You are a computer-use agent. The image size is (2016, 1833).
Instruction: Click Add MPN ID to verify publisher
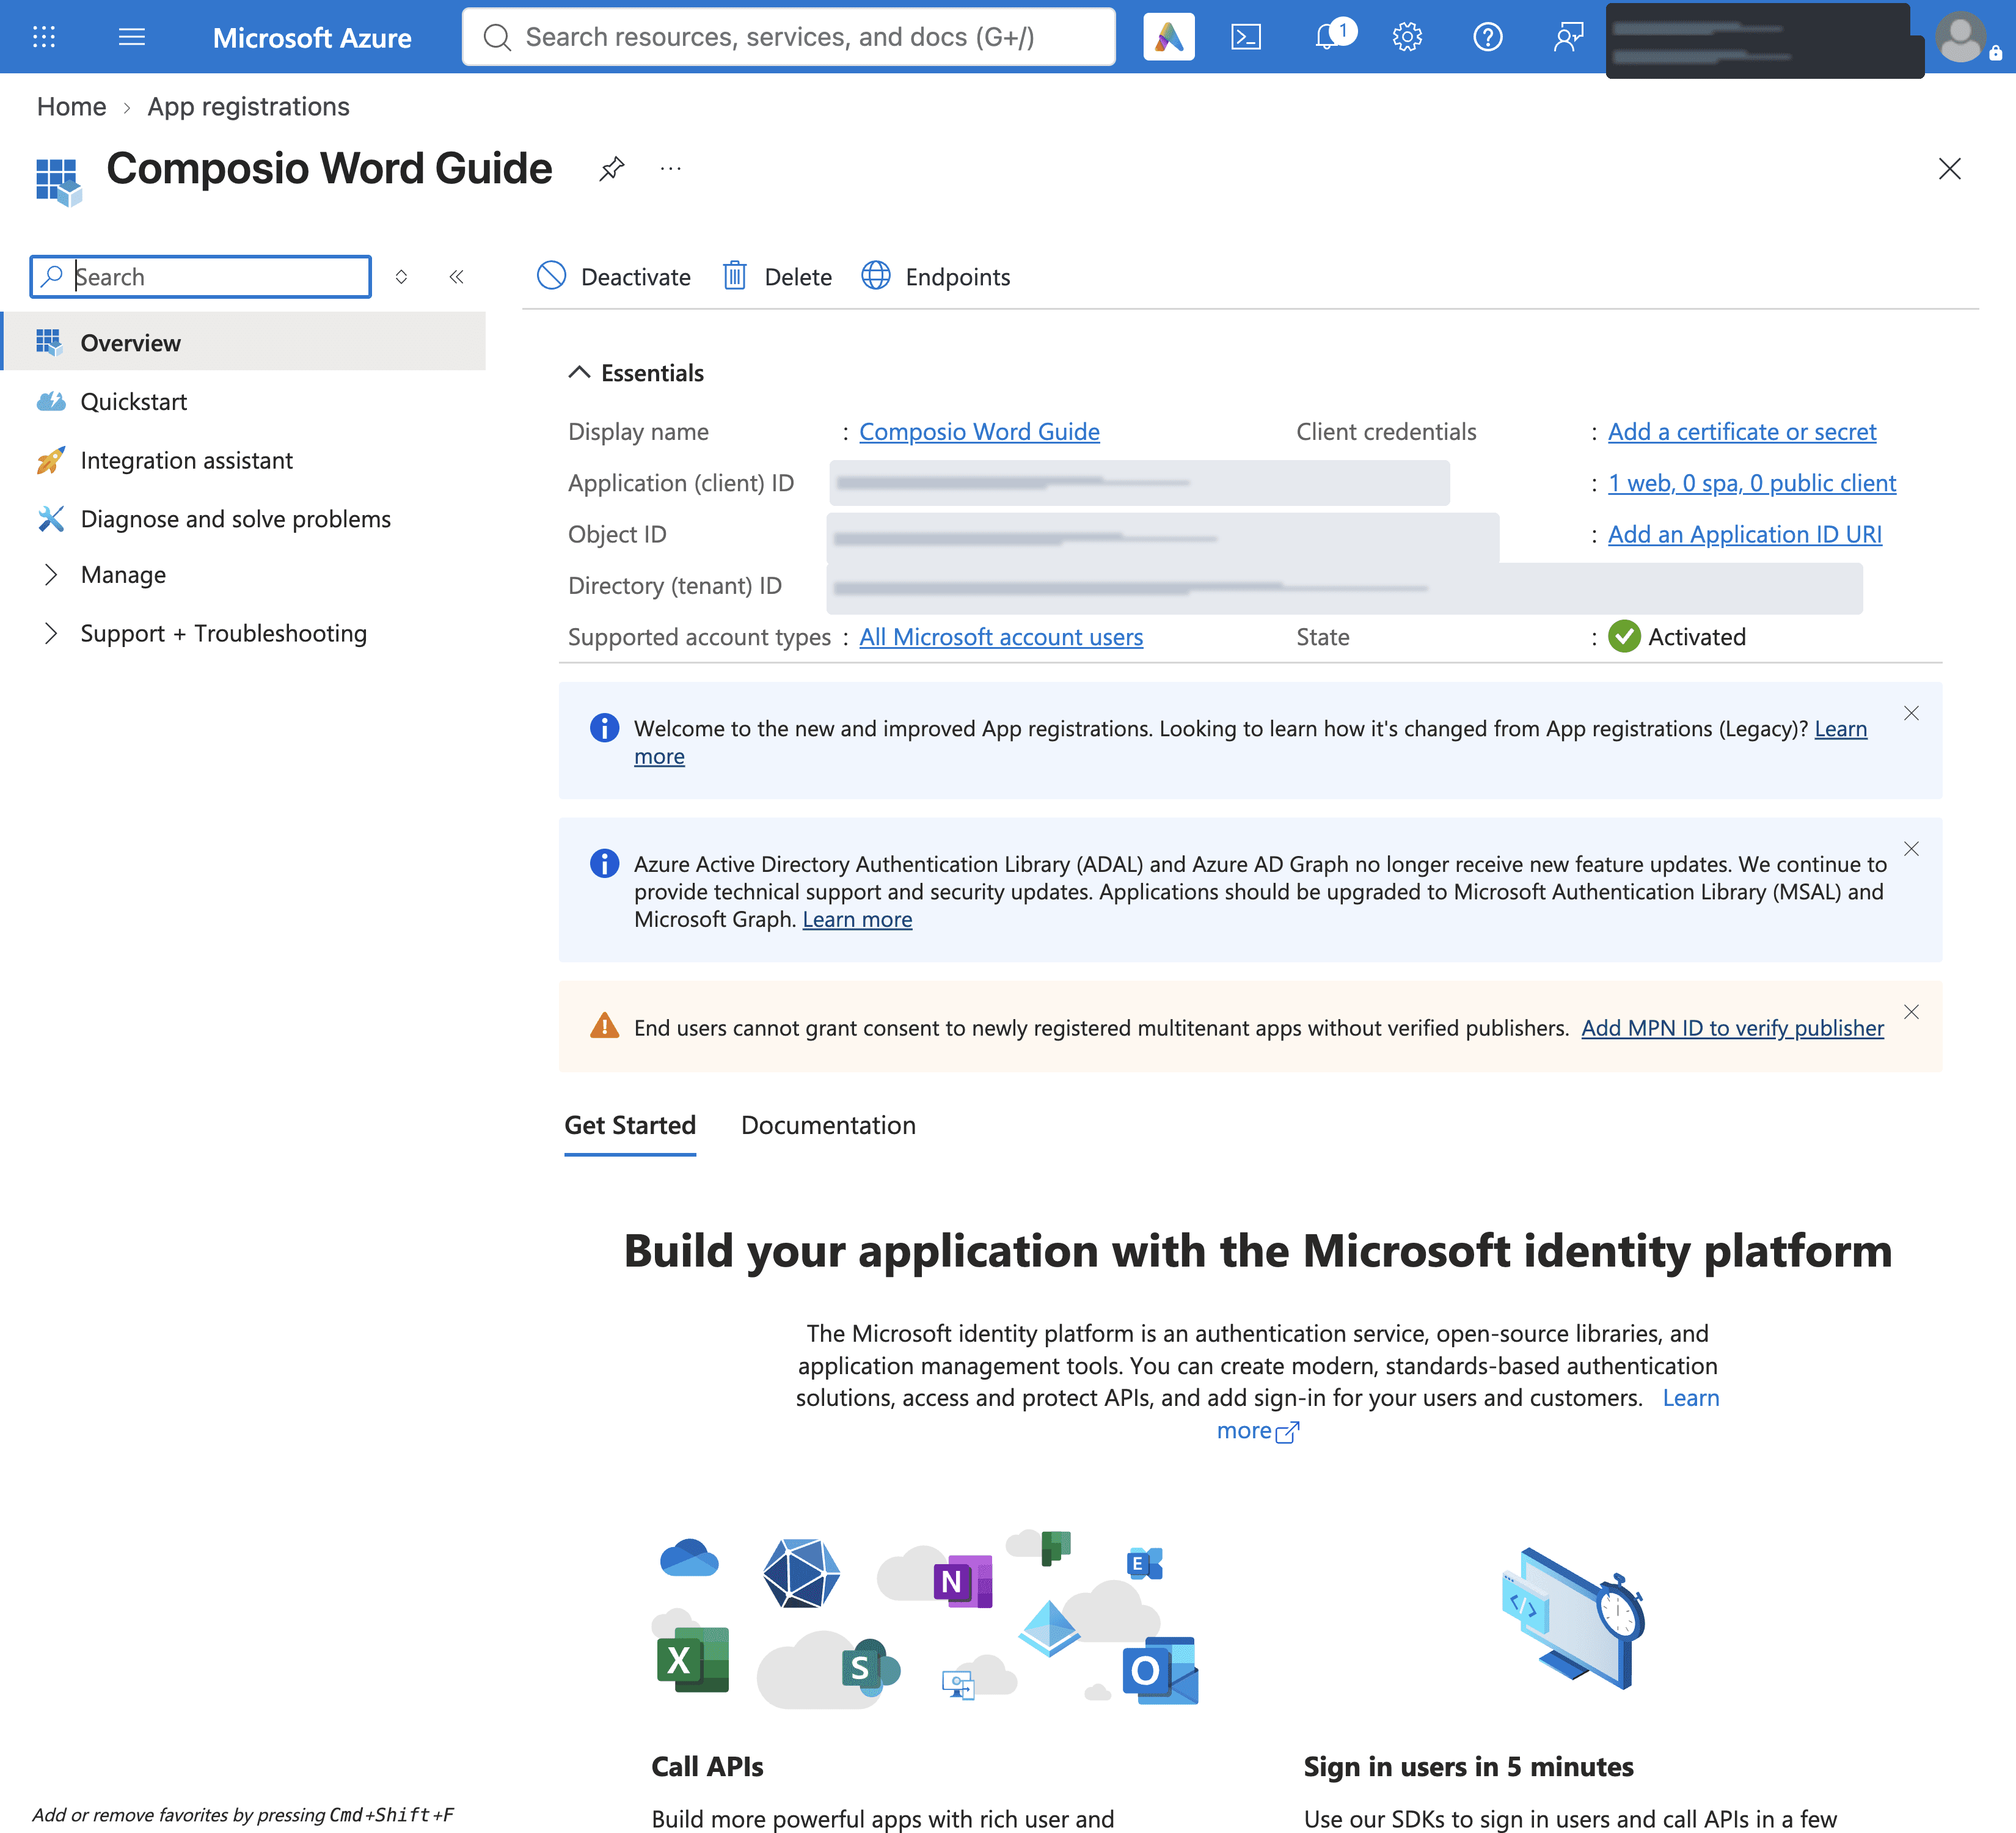pos(1732,1028)
